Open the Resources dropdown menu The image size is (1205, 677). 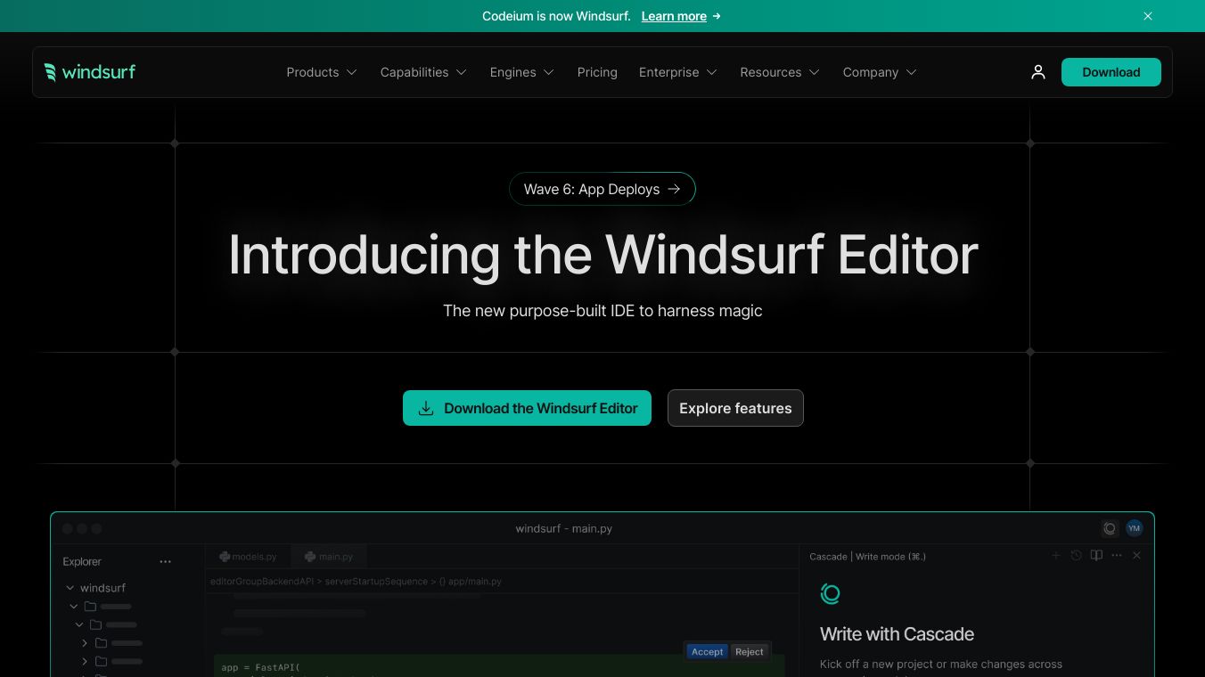point(779,72)
